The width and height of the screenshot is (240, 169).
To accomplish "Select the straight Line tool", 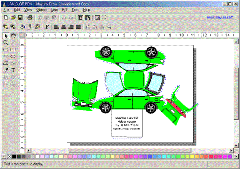I will click(x=13, y=43).
